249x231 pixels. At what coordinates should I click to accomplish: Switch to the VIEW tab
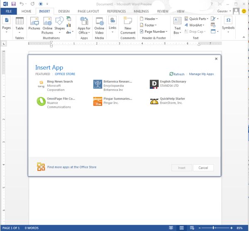(x=181, y=11)
